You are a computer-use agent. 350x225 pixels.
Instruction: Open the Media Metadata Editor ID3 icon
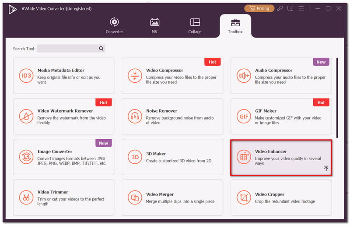26,76
